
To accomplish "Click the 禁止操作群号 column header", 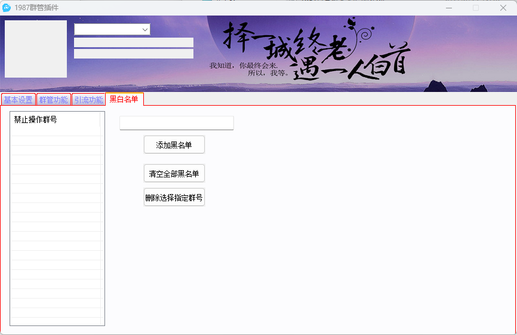I will [x=55, y=119].
